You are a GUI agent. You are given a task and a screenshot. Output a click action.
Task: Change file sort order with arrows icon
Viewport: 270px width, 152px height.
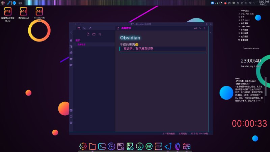point(100,34)
